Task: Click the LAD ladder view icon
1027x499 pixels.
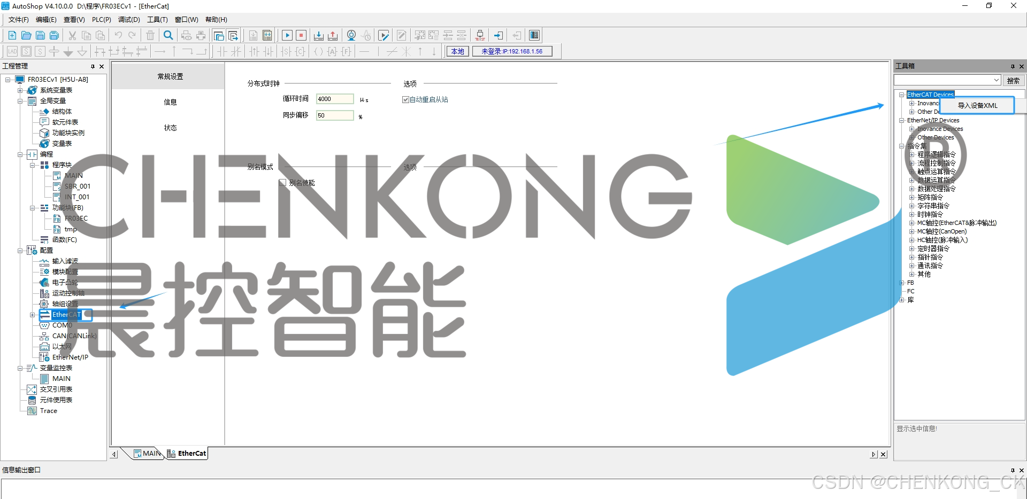Action: [x=12, y=51]
